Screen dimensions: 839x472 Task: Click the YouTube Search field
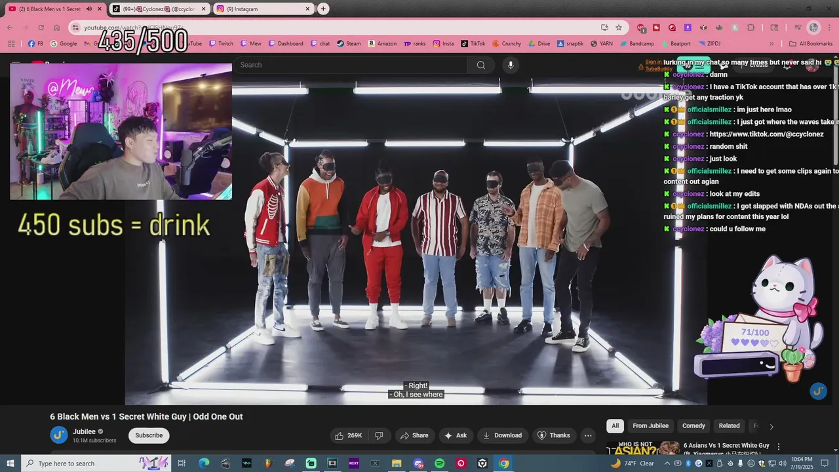(351, 65)
